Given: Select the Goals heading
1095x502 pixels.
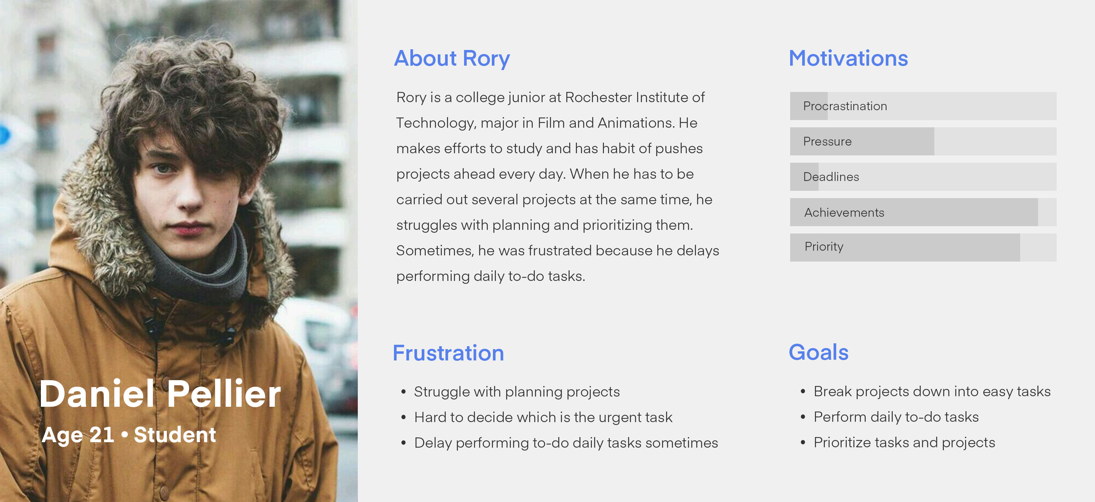Looking at the screenshot, I should (818, 352).
